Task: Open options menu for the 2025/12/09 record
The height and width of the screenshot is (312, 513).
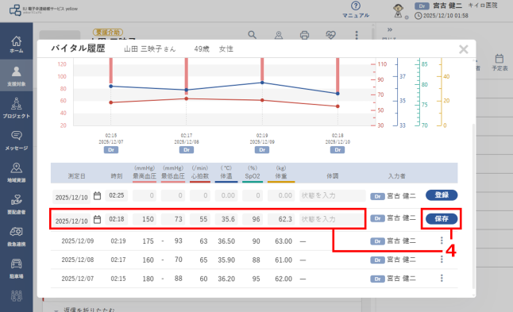Action: click(x=442, y=241)
